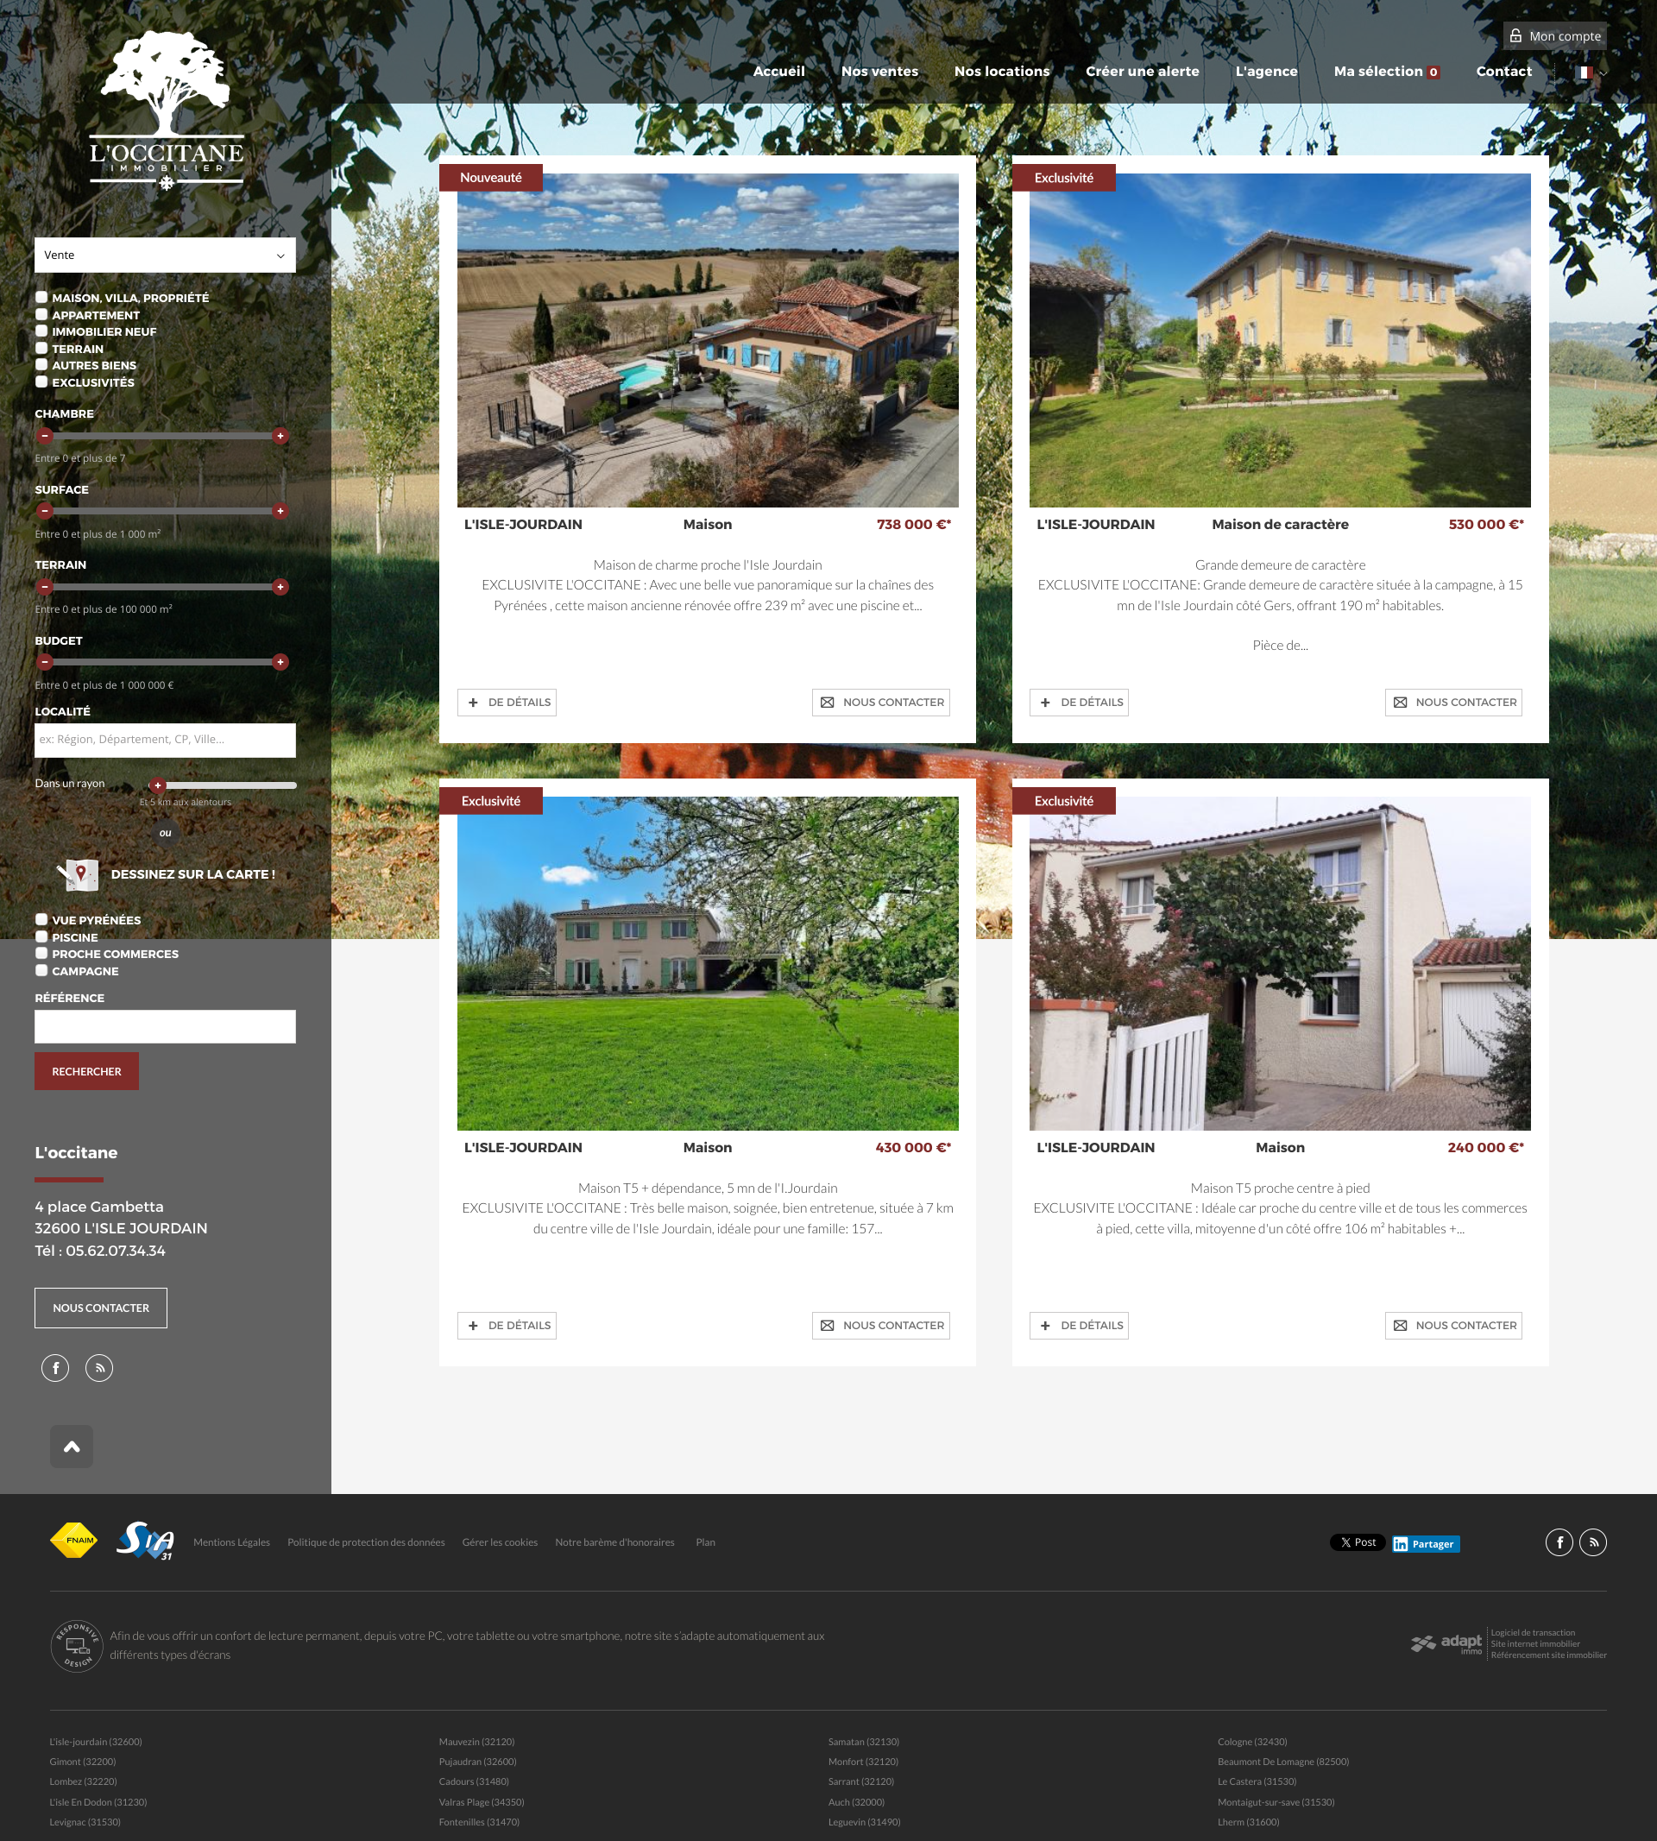Open the French flag language selector
The width and height of the screenshot is (1657, 1841).
pyautogui.click(x=1590, y=72)
